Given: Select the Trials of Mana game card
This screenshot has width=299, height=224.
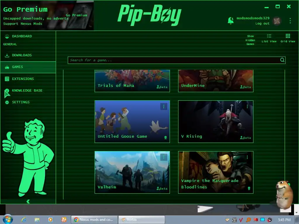Looking at the screenshot, I should click(x=132, y=81).
